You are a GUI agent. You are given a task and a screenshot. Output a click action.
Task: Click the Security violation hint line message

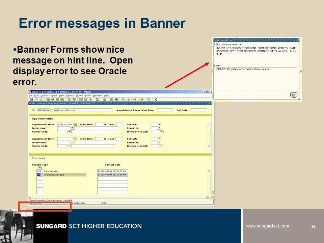[x=51, y=200]
